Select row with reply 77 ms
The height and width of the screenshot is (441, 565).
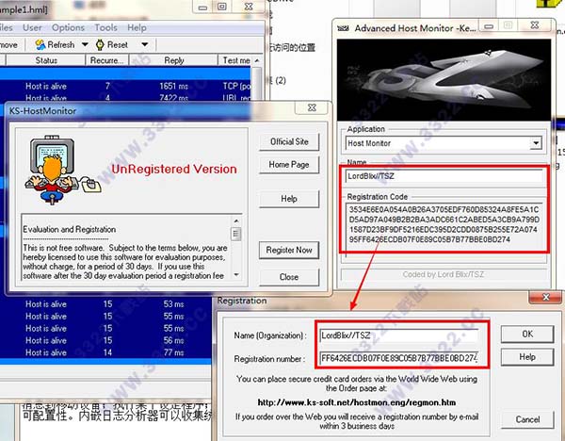click(x=105, y=352)
